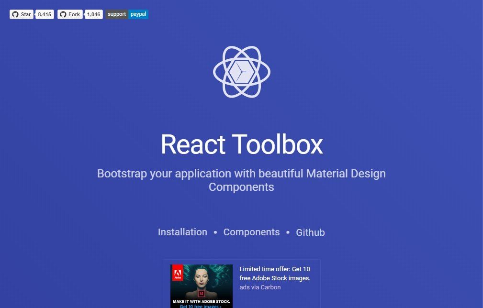483x308 pixels.
Task: Click the React Toolbox title heading
Action: [242, 144]
